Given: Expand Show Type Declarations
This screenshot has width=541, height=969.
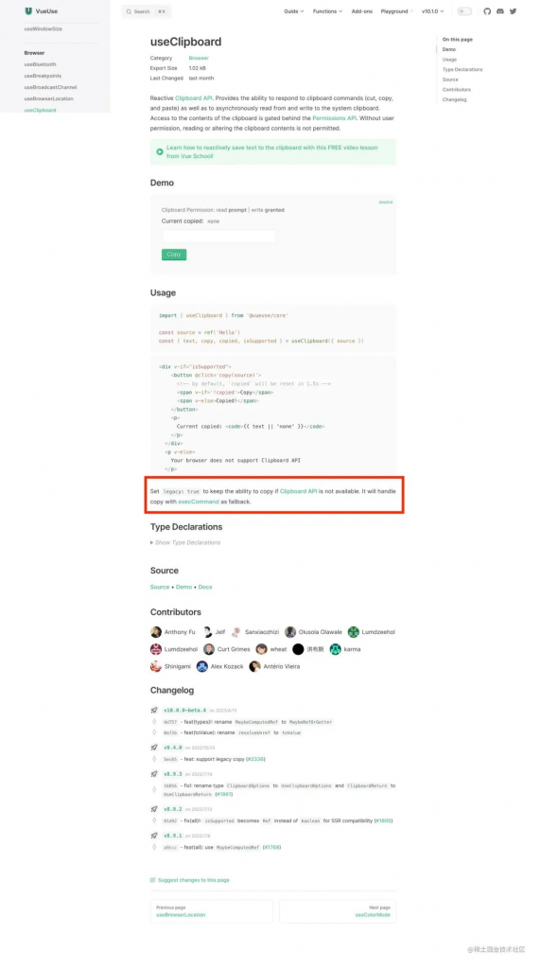Looking at the screenshot, I should [185, 542].
